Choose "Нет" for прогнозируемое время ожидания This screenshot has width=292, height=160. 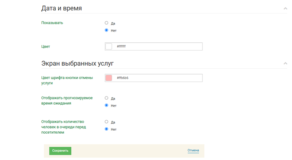107,105
